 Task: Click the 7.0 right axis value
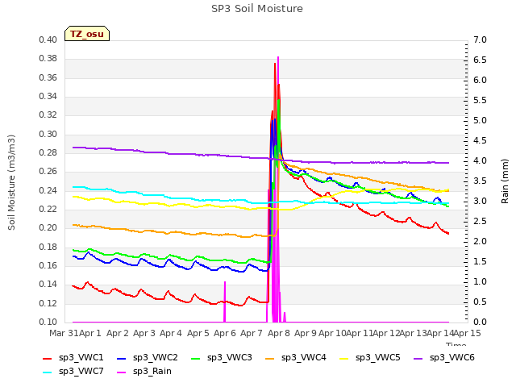point(480,40)
